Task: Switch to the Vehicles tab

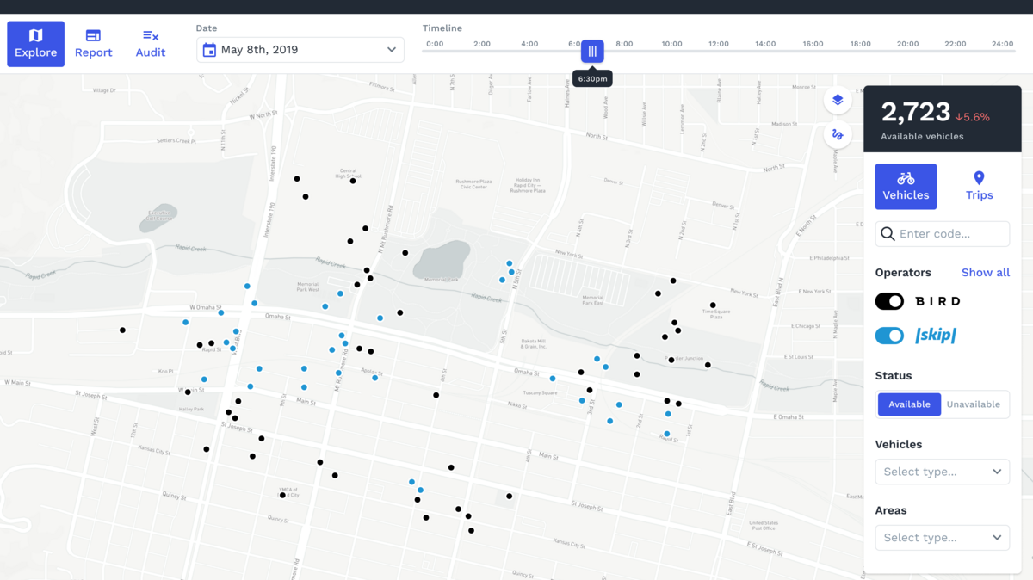Action: coord(906,186)
